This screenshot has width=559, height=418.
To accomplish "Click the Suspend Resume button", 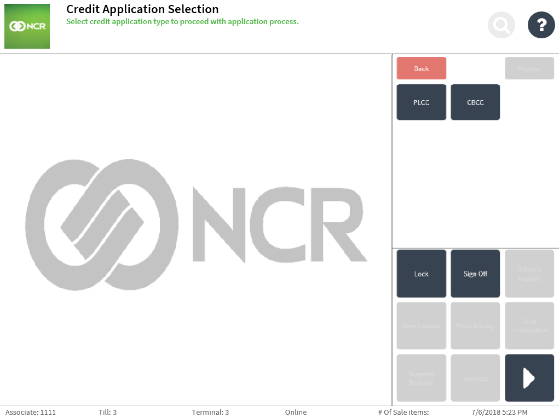I will [421, 378].
